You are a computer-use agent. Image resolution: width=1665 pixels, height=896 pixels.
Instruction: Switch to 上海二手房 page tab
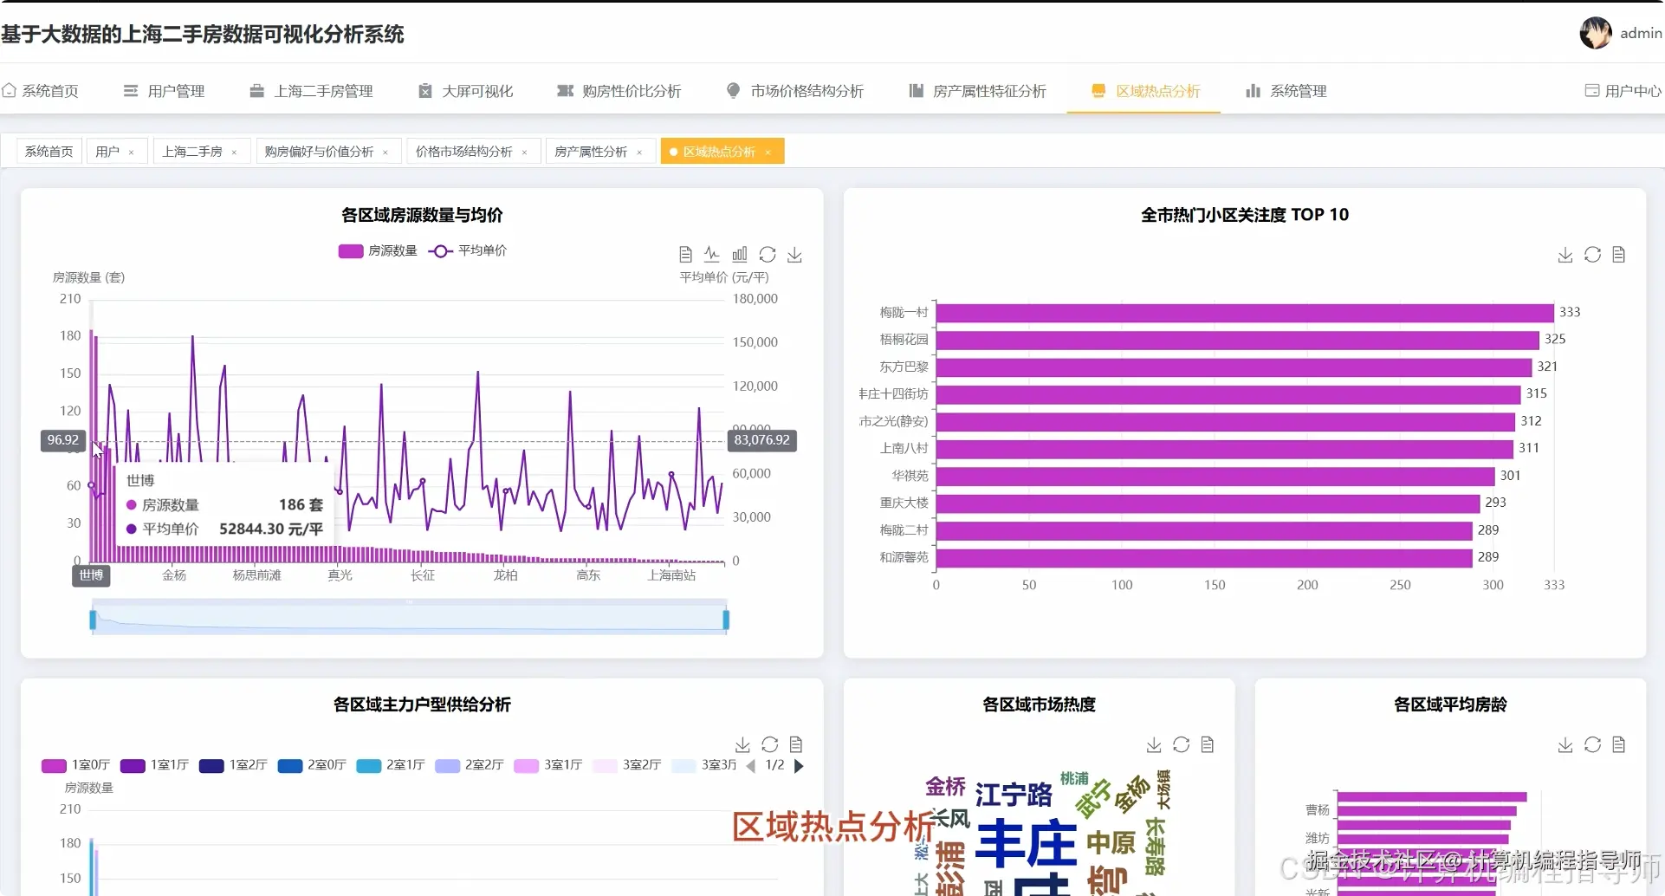(x=192, y=152)
